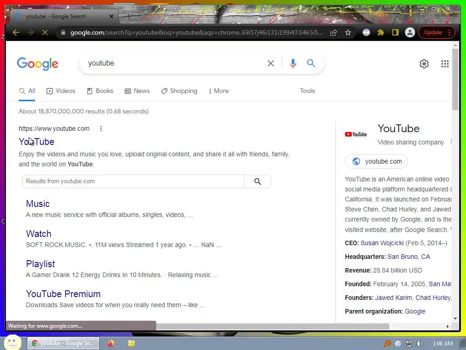Open the extensions puzzle piece icon
Viewport: 466px width, 350px height.
pyautogui.click(x=381, y=32)
